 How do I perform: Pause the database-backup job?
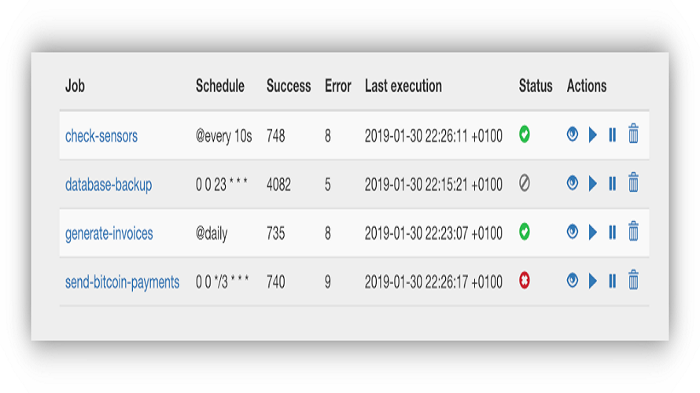coord(613,183)
